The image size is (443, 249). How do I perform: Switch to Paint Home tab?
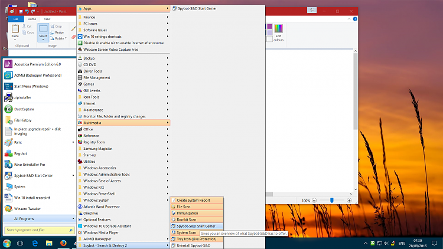pyautogui.click(x=32, y=19)
